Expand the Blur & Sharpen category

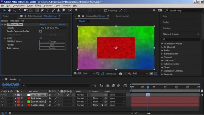pos(162,54)
